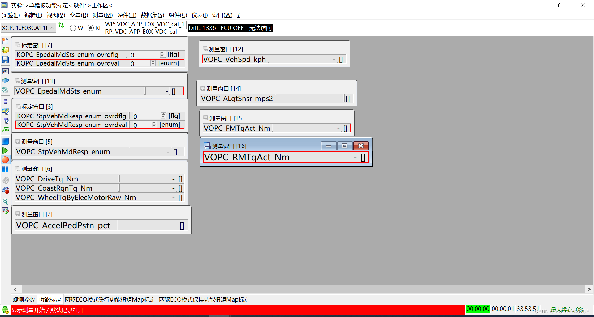Open the 实验(E) menu
Viewport: 594px width, 317px height.
click(x=11, y=15)
